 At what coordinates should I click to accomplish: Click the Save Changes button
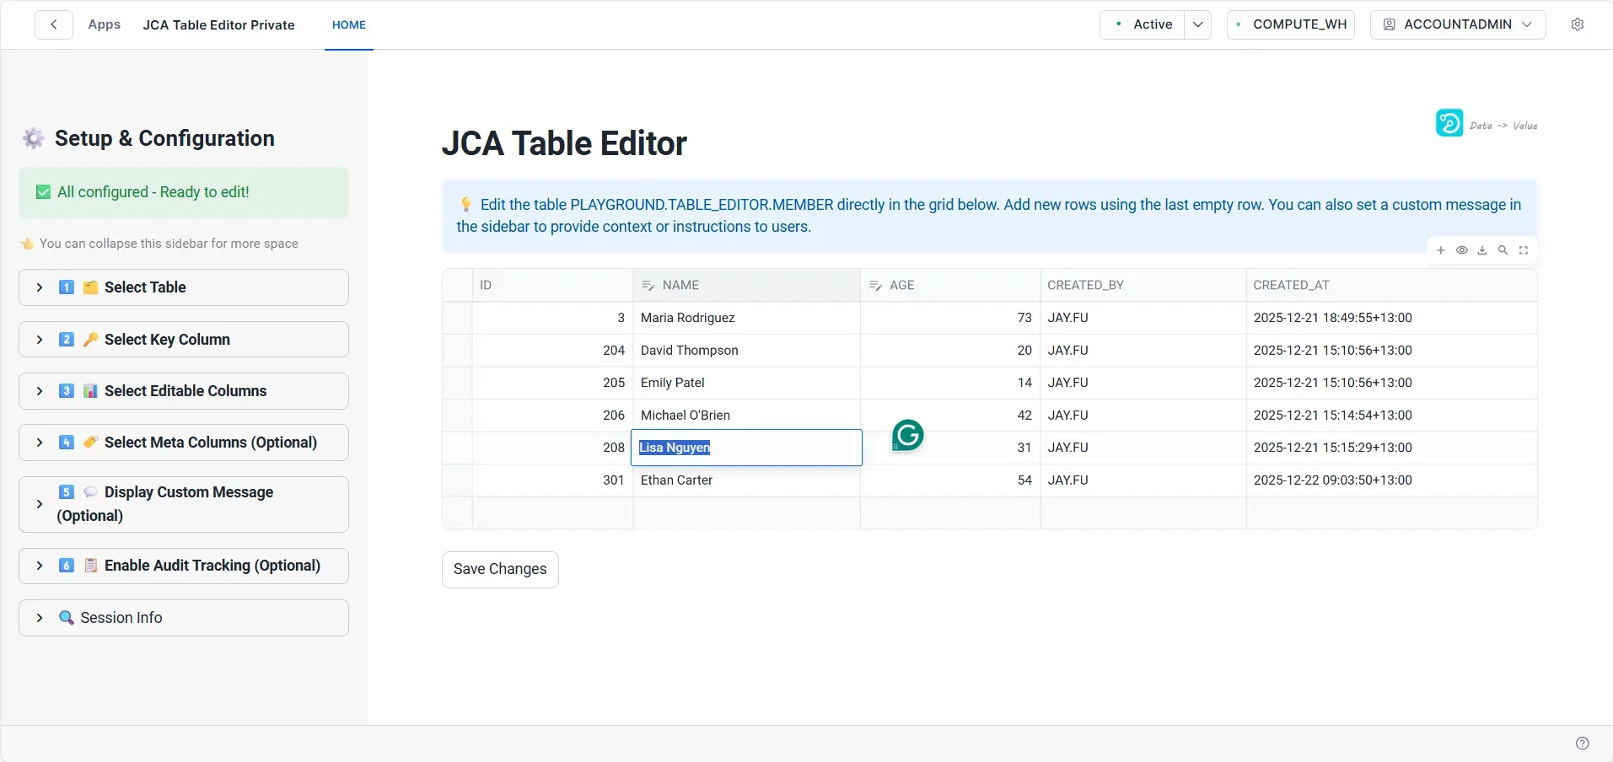[500, 569]
